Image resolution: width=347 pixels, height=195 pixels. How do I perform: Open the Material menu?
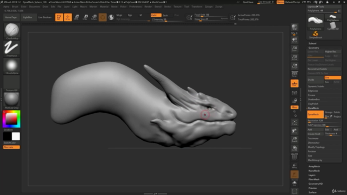coord(104,6)
